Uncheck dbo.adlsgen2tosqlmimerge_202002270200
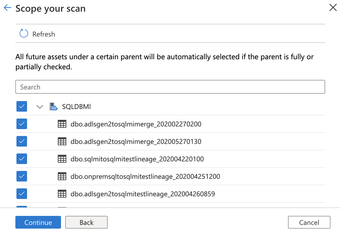 (21, 124)
